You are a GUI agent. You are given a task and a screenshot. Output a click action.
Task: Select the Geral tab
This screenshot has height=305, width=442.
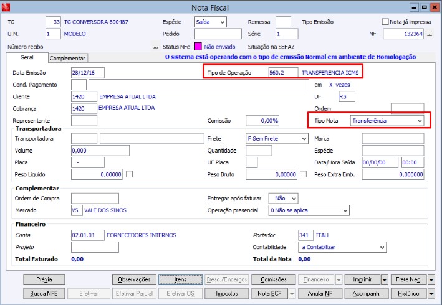click(x=27, y=57)
